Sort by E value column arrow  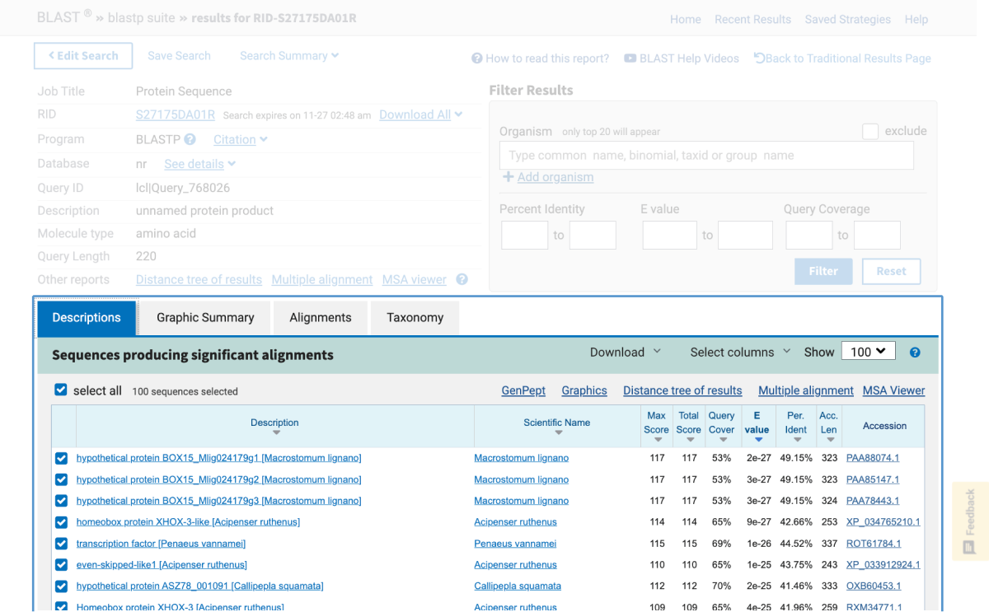click(757, 441)
